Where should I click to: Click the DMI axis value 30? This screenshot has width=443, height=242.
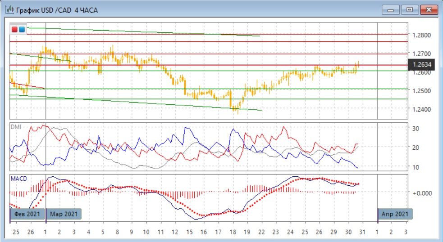point(416,128)
